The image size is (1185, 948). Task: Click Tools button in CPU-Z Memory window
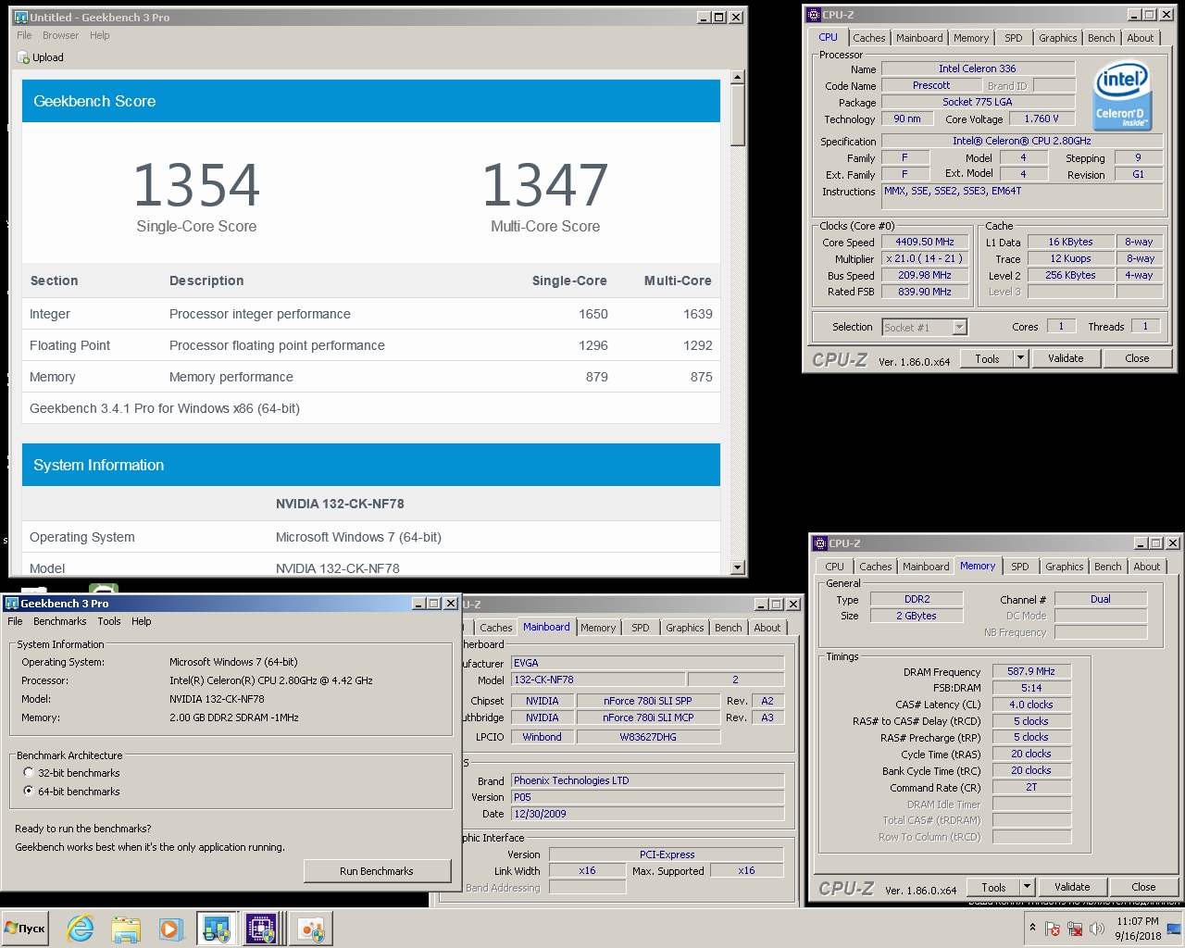pos(993,887)
